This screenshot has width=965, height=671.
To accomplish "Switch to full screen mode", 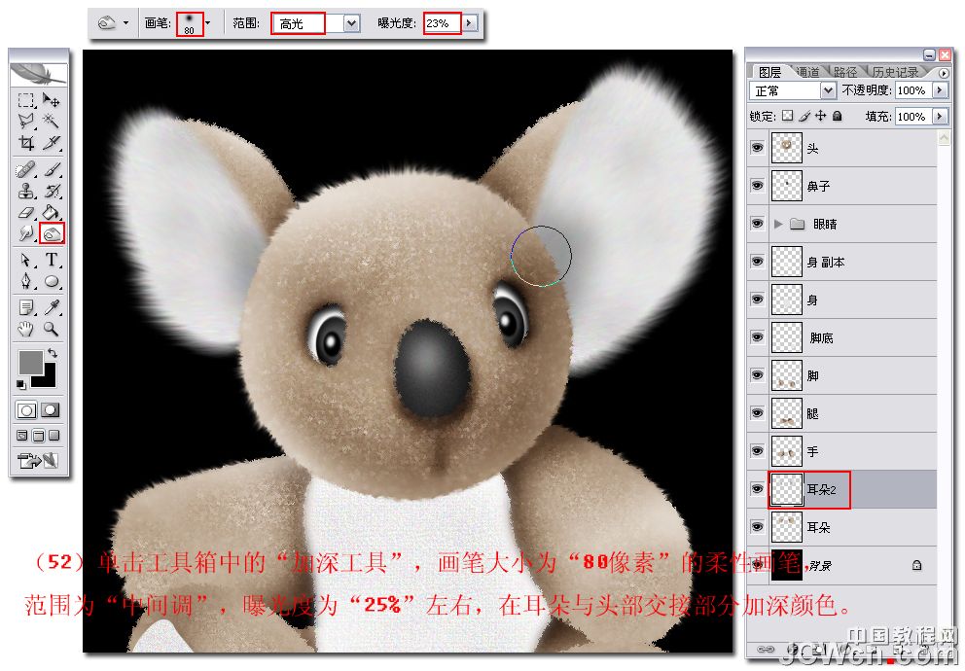I will coord(54,436).
